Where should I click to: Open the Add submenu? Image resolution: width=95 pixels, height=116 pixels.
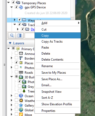58,23
